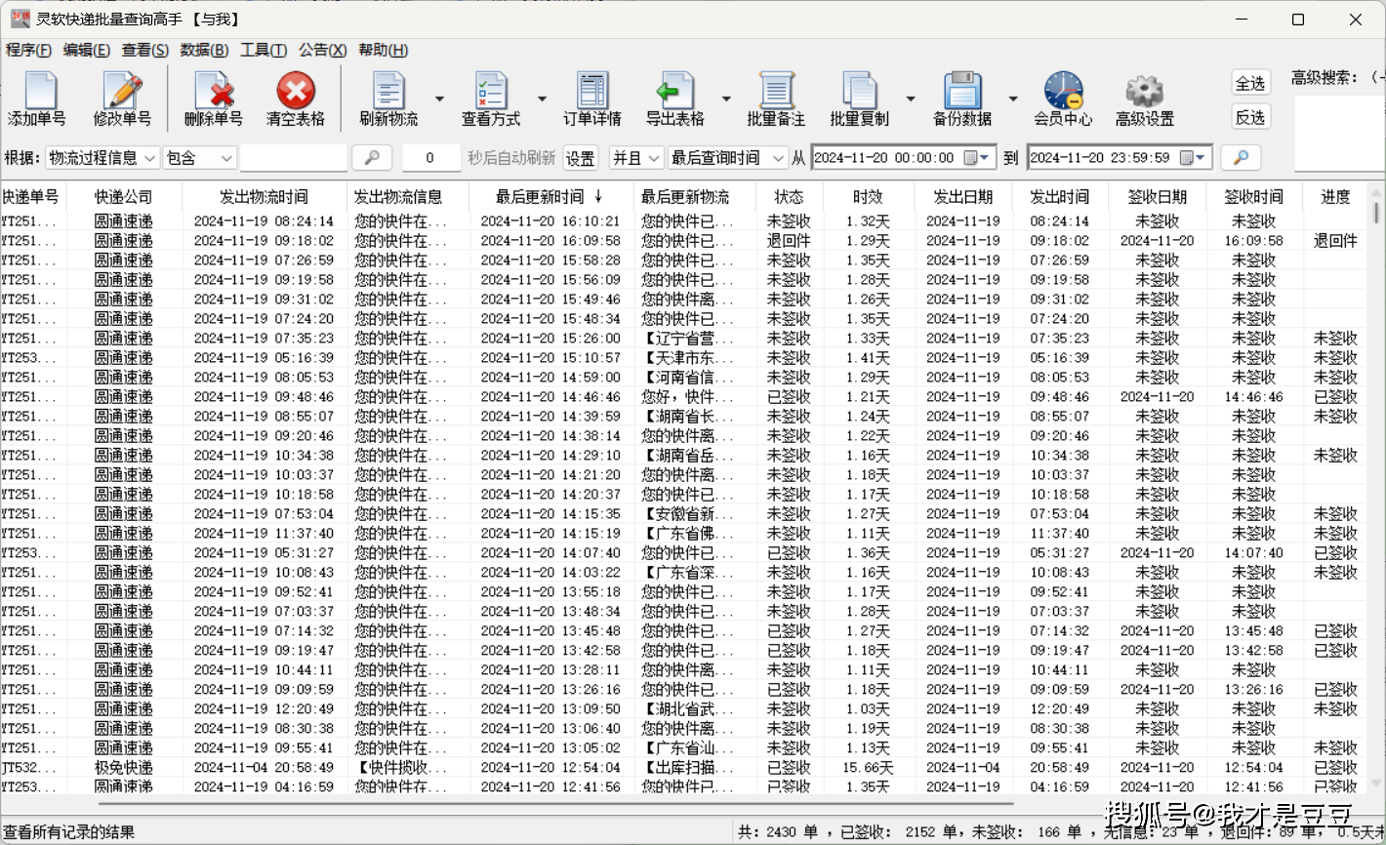Open 高级设置 gear icon

[1145, 92]
